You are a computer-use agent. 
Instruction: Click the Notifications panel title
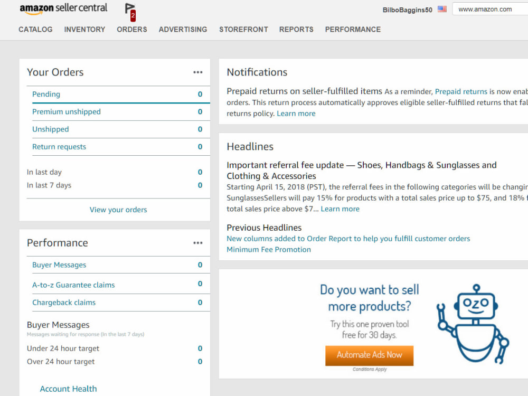pyautogui.click(x=257, y=72)
